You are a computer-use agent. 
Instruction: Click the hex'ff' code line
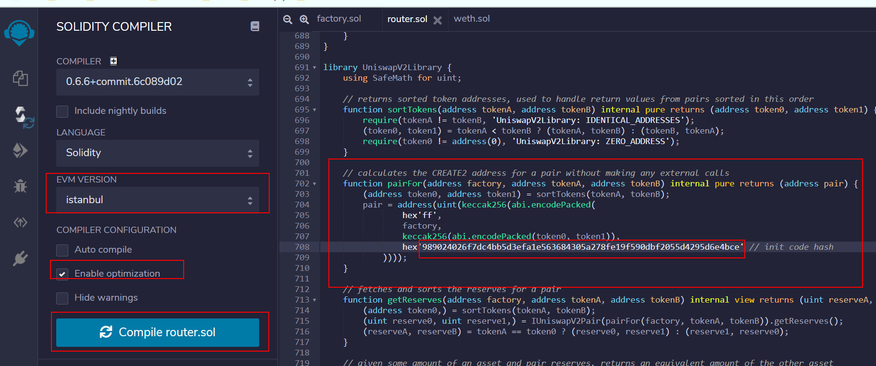point(422,215)
